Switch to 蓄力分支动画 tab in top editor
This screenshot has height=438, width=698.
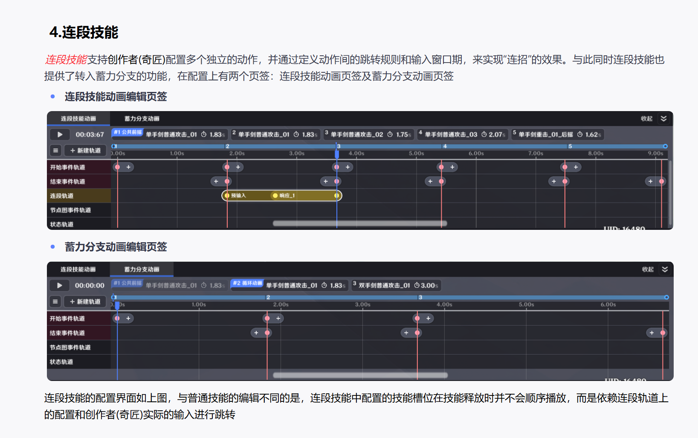click(142, 119)
